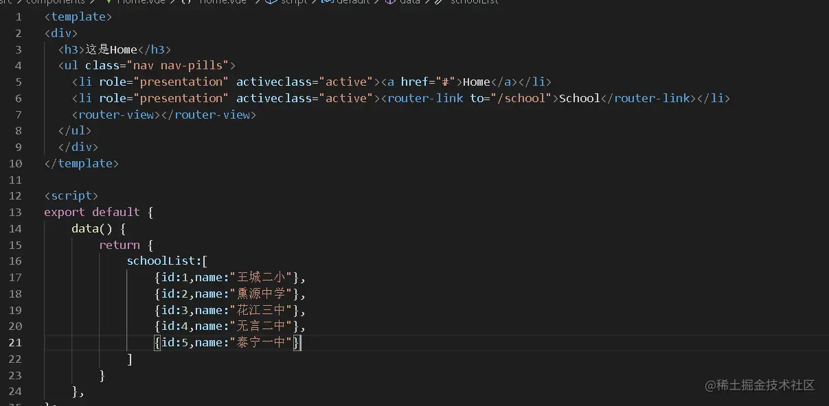Click the closing bracket on line 22
Image resolution: width=829 pixels, height=406 pixels.
pyautogui.click(x=130, y=359)
